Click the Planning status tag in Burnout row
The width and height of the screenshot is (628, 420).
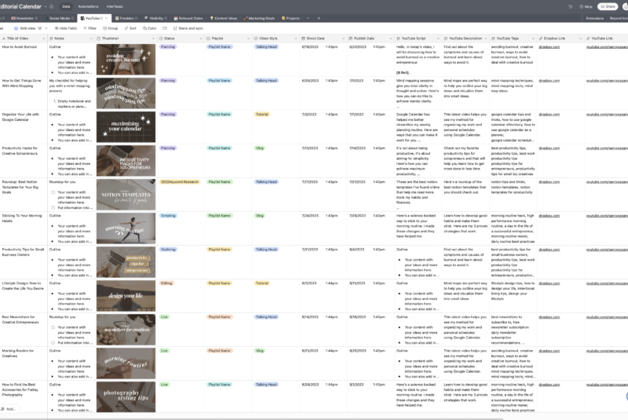tap(168, 47)
